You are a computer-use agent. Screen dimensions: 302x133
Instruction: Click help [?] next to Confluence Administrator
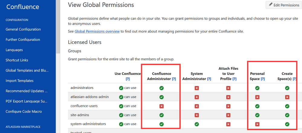pos(174,79)
